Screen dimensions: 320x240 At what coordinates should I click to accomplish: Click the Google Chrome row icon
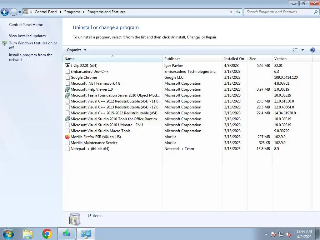tap(67, 77)
